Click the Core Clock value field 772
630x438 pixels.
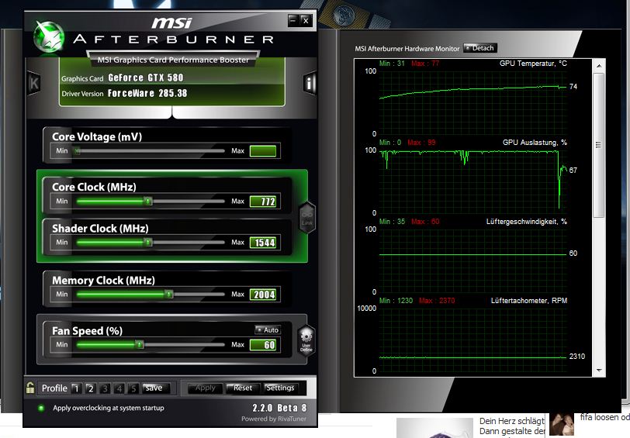[x=263, y=201]
